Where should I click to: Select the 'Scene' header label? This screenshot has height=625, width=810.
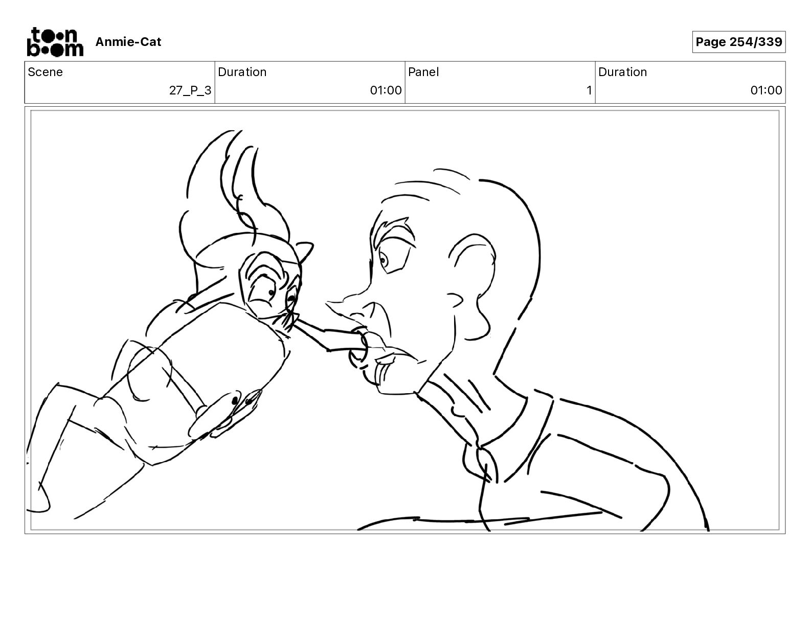[x=45, y=72]
